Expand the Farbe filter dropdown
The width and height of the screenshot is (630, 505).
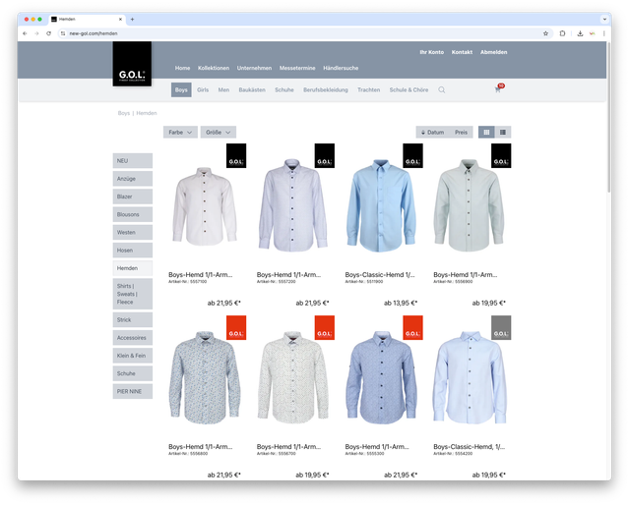tap(180, 132)
